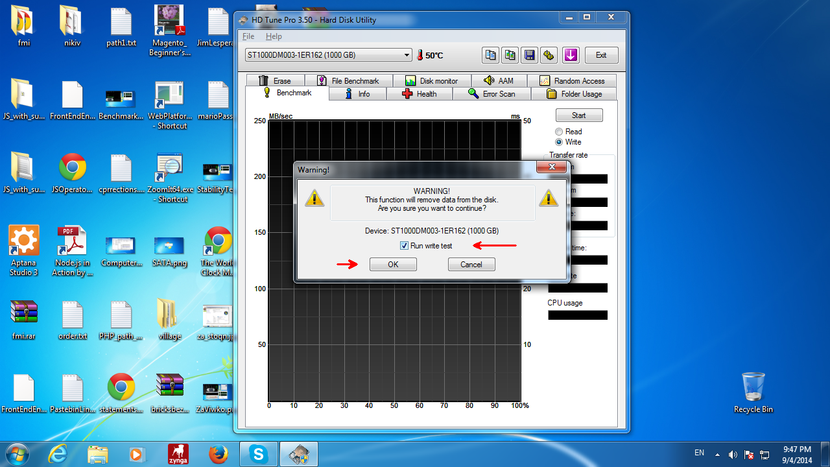Viewport: 830px width, 467px height.
Task: Switch to the Erase tab
Action: pyautogui.click(x=275, y=81)
